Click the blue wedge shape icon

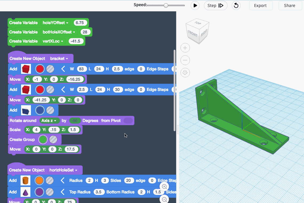coord(26,110)
